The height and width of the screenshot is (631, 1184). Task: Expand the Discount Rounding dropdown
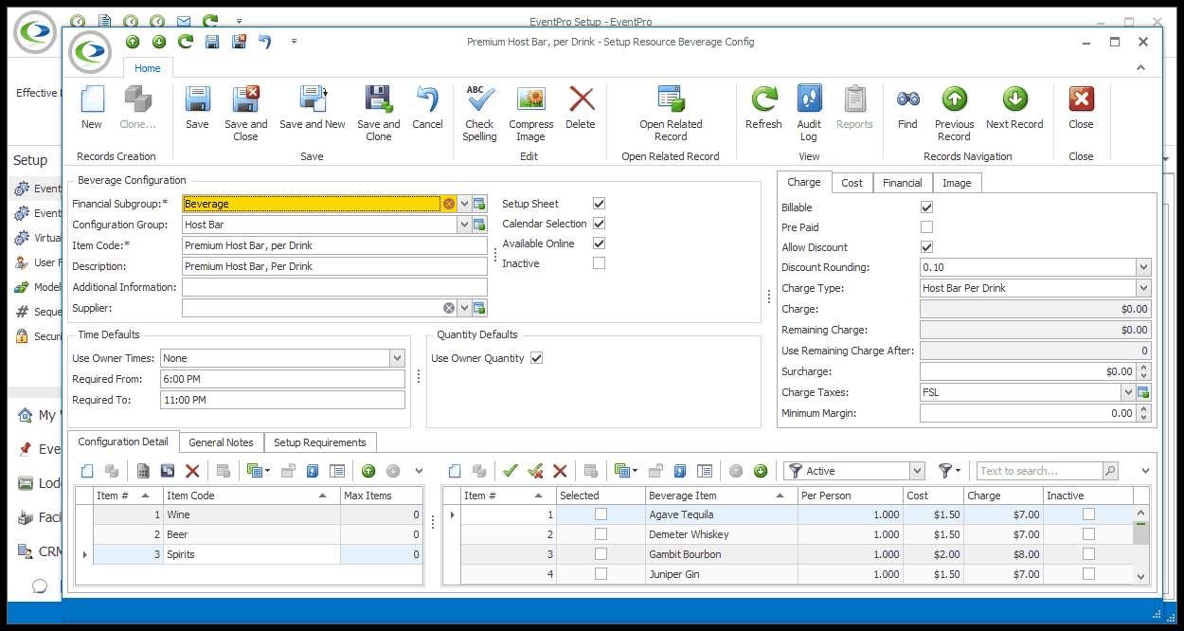tap(1144, 267)
